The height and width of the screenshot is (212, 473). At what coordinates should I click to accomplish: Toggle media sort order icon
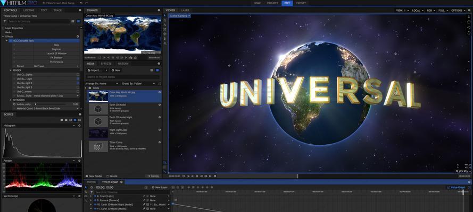(x=160, y=84)
